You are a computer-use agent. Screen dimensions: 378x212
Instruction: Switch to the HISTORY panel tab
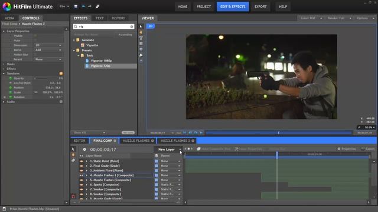118,18
